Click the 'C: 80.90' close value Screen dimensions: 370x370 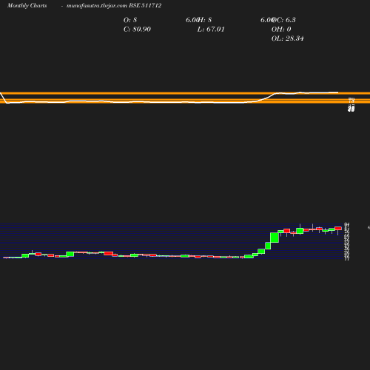pyautogui.click(x=137, y=29)
